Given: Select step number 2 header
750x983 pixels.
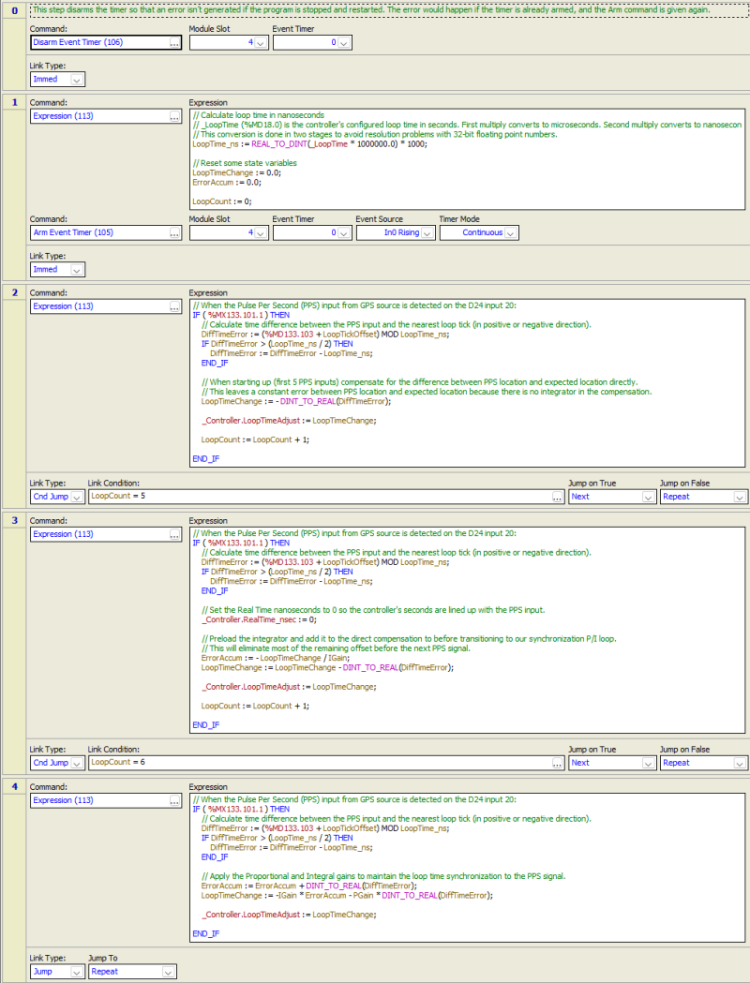Looking at the screenshot, I should [14, 292].
